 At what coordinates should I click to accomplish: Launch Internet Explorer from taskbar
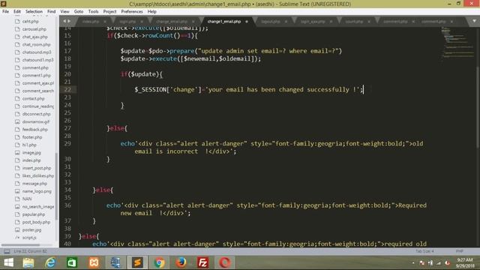(x=50, y=262)
